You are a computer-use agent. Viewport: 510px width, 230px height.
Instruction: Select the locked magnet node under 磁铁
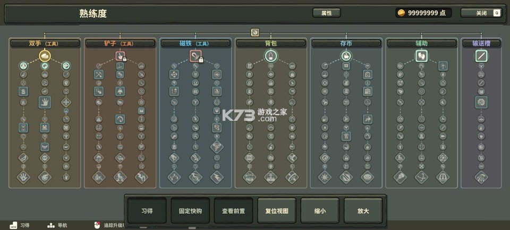[195, 56]
